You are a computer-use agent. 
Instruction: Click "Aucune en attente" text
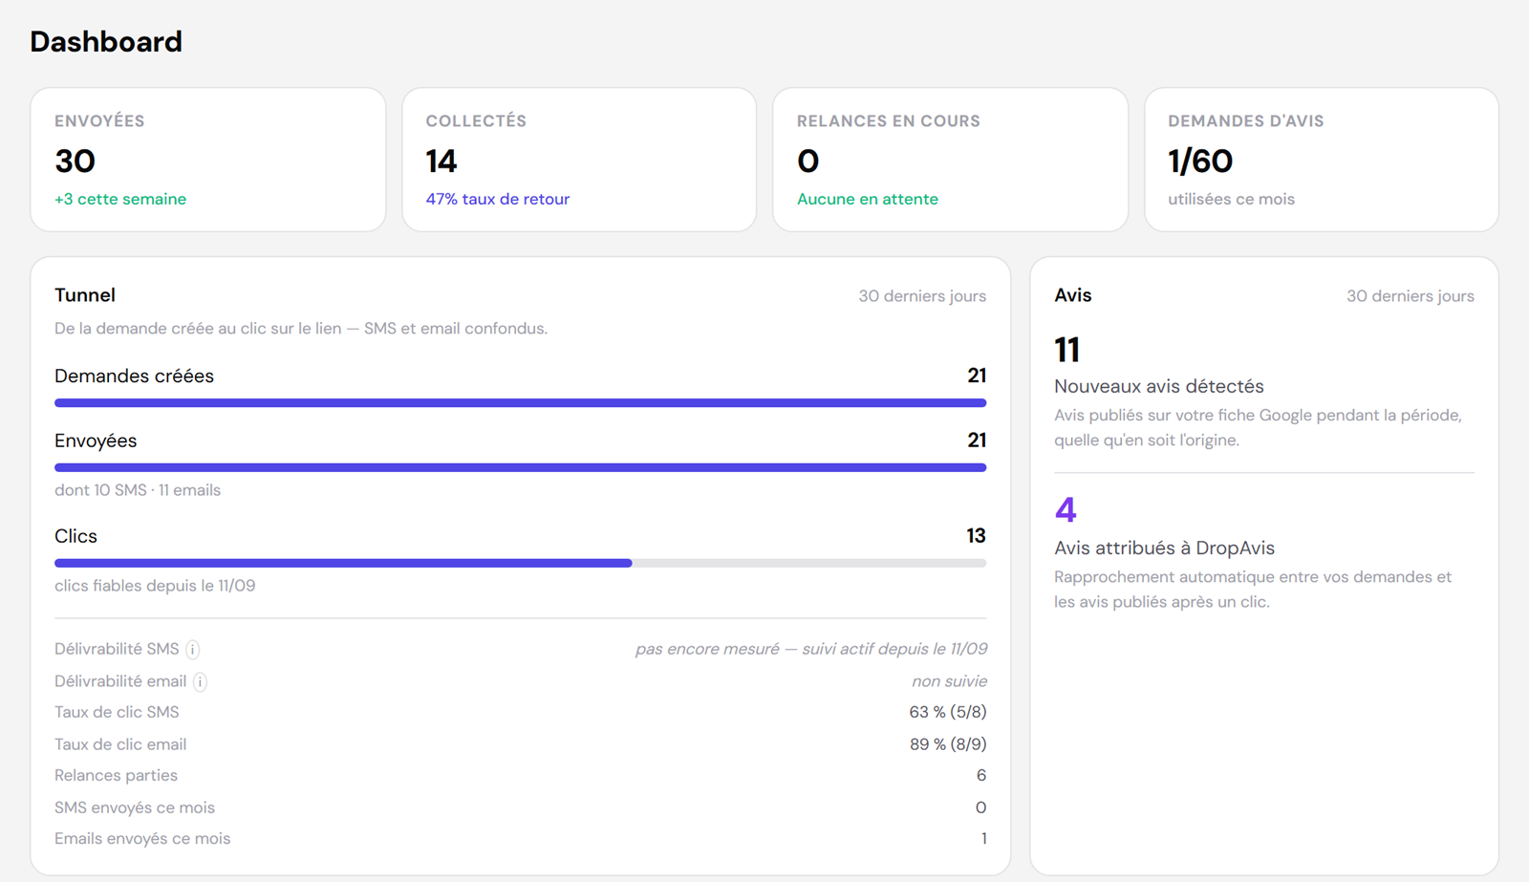tap(868, 200)
